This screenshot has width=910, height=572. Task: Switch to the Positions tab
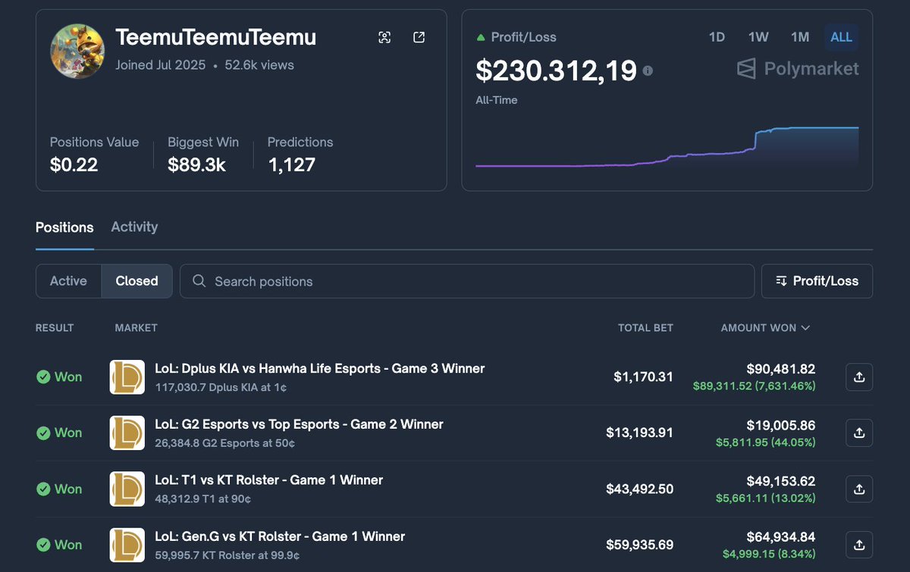(x=64, y=227)
